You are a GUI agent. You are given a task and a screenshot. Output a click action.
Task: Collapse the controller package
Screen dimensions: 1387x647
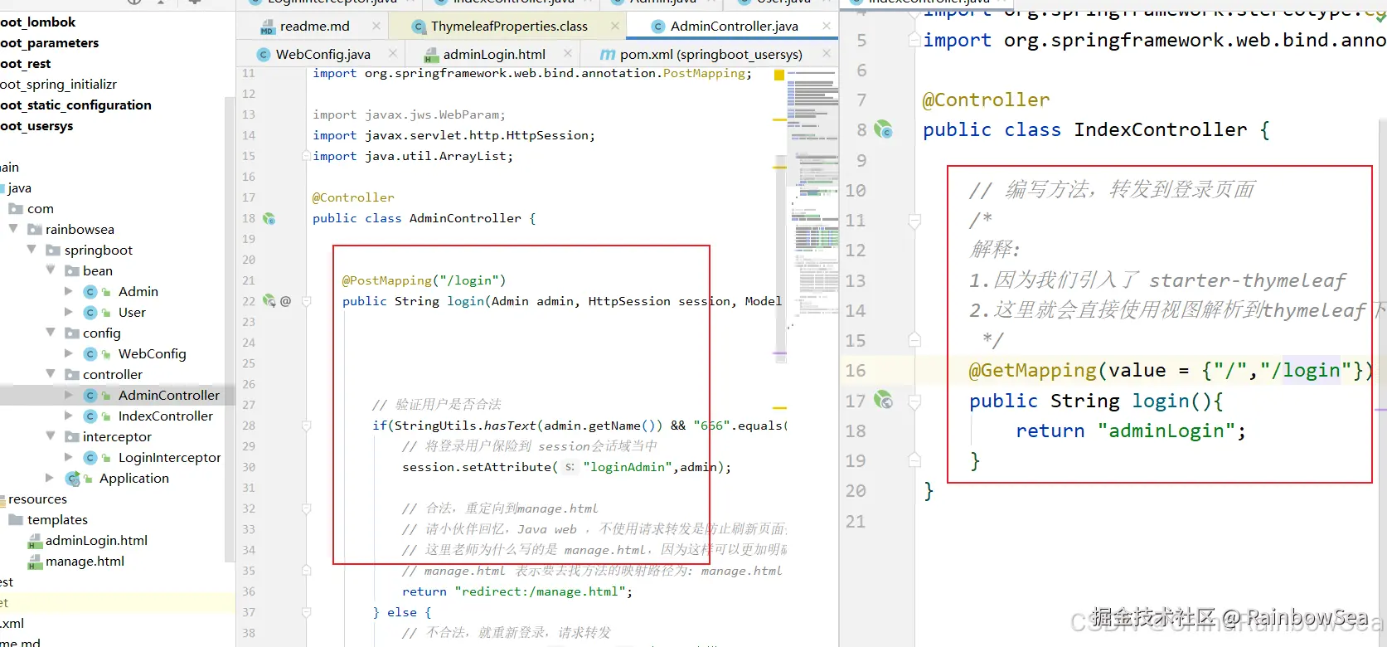click(51, 373)
